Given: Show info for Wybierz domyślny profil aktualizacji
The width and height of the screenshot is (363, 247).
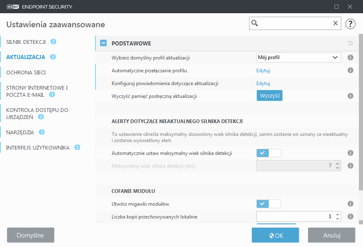Looking at the screenshot, I should point(351,57).
